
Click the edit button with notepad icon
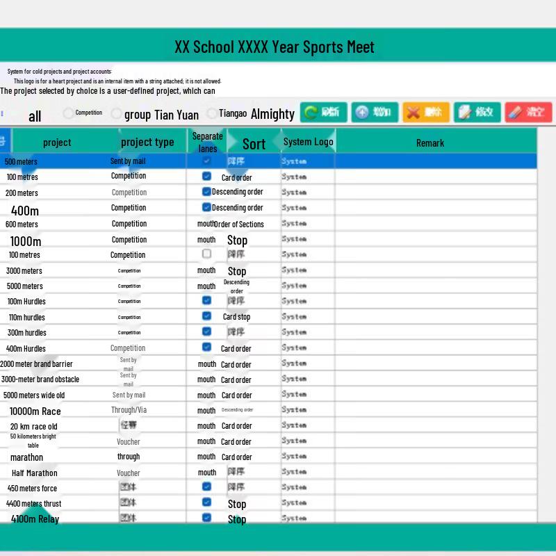[477, 113]
